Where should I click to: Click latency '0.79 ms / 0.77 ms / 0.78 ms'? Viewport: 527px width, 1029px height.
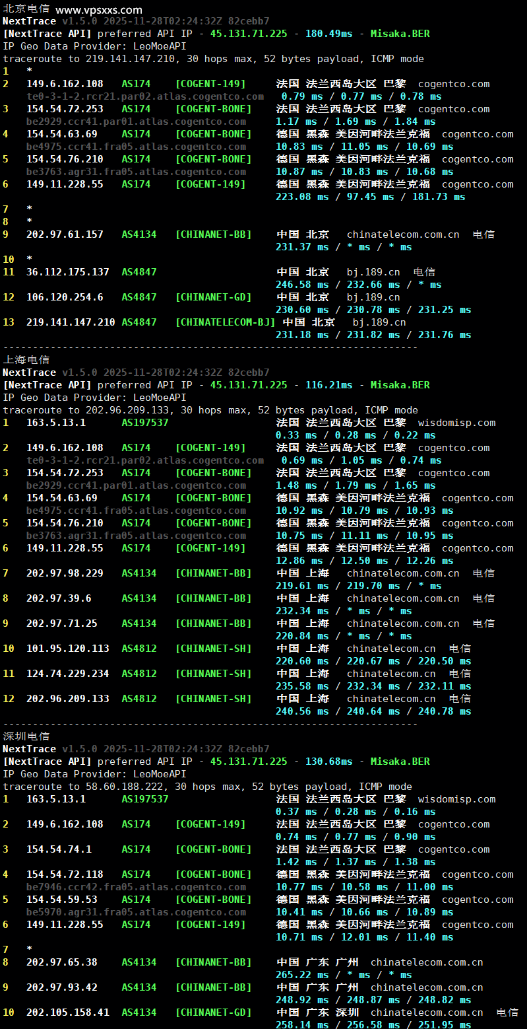pyautogui.click(x=361, y=96)
